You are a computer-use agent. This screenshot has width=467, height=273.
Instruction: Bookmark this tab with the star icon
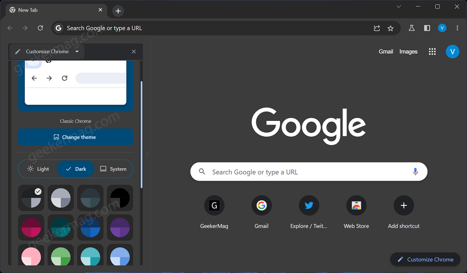pos(390,28)
